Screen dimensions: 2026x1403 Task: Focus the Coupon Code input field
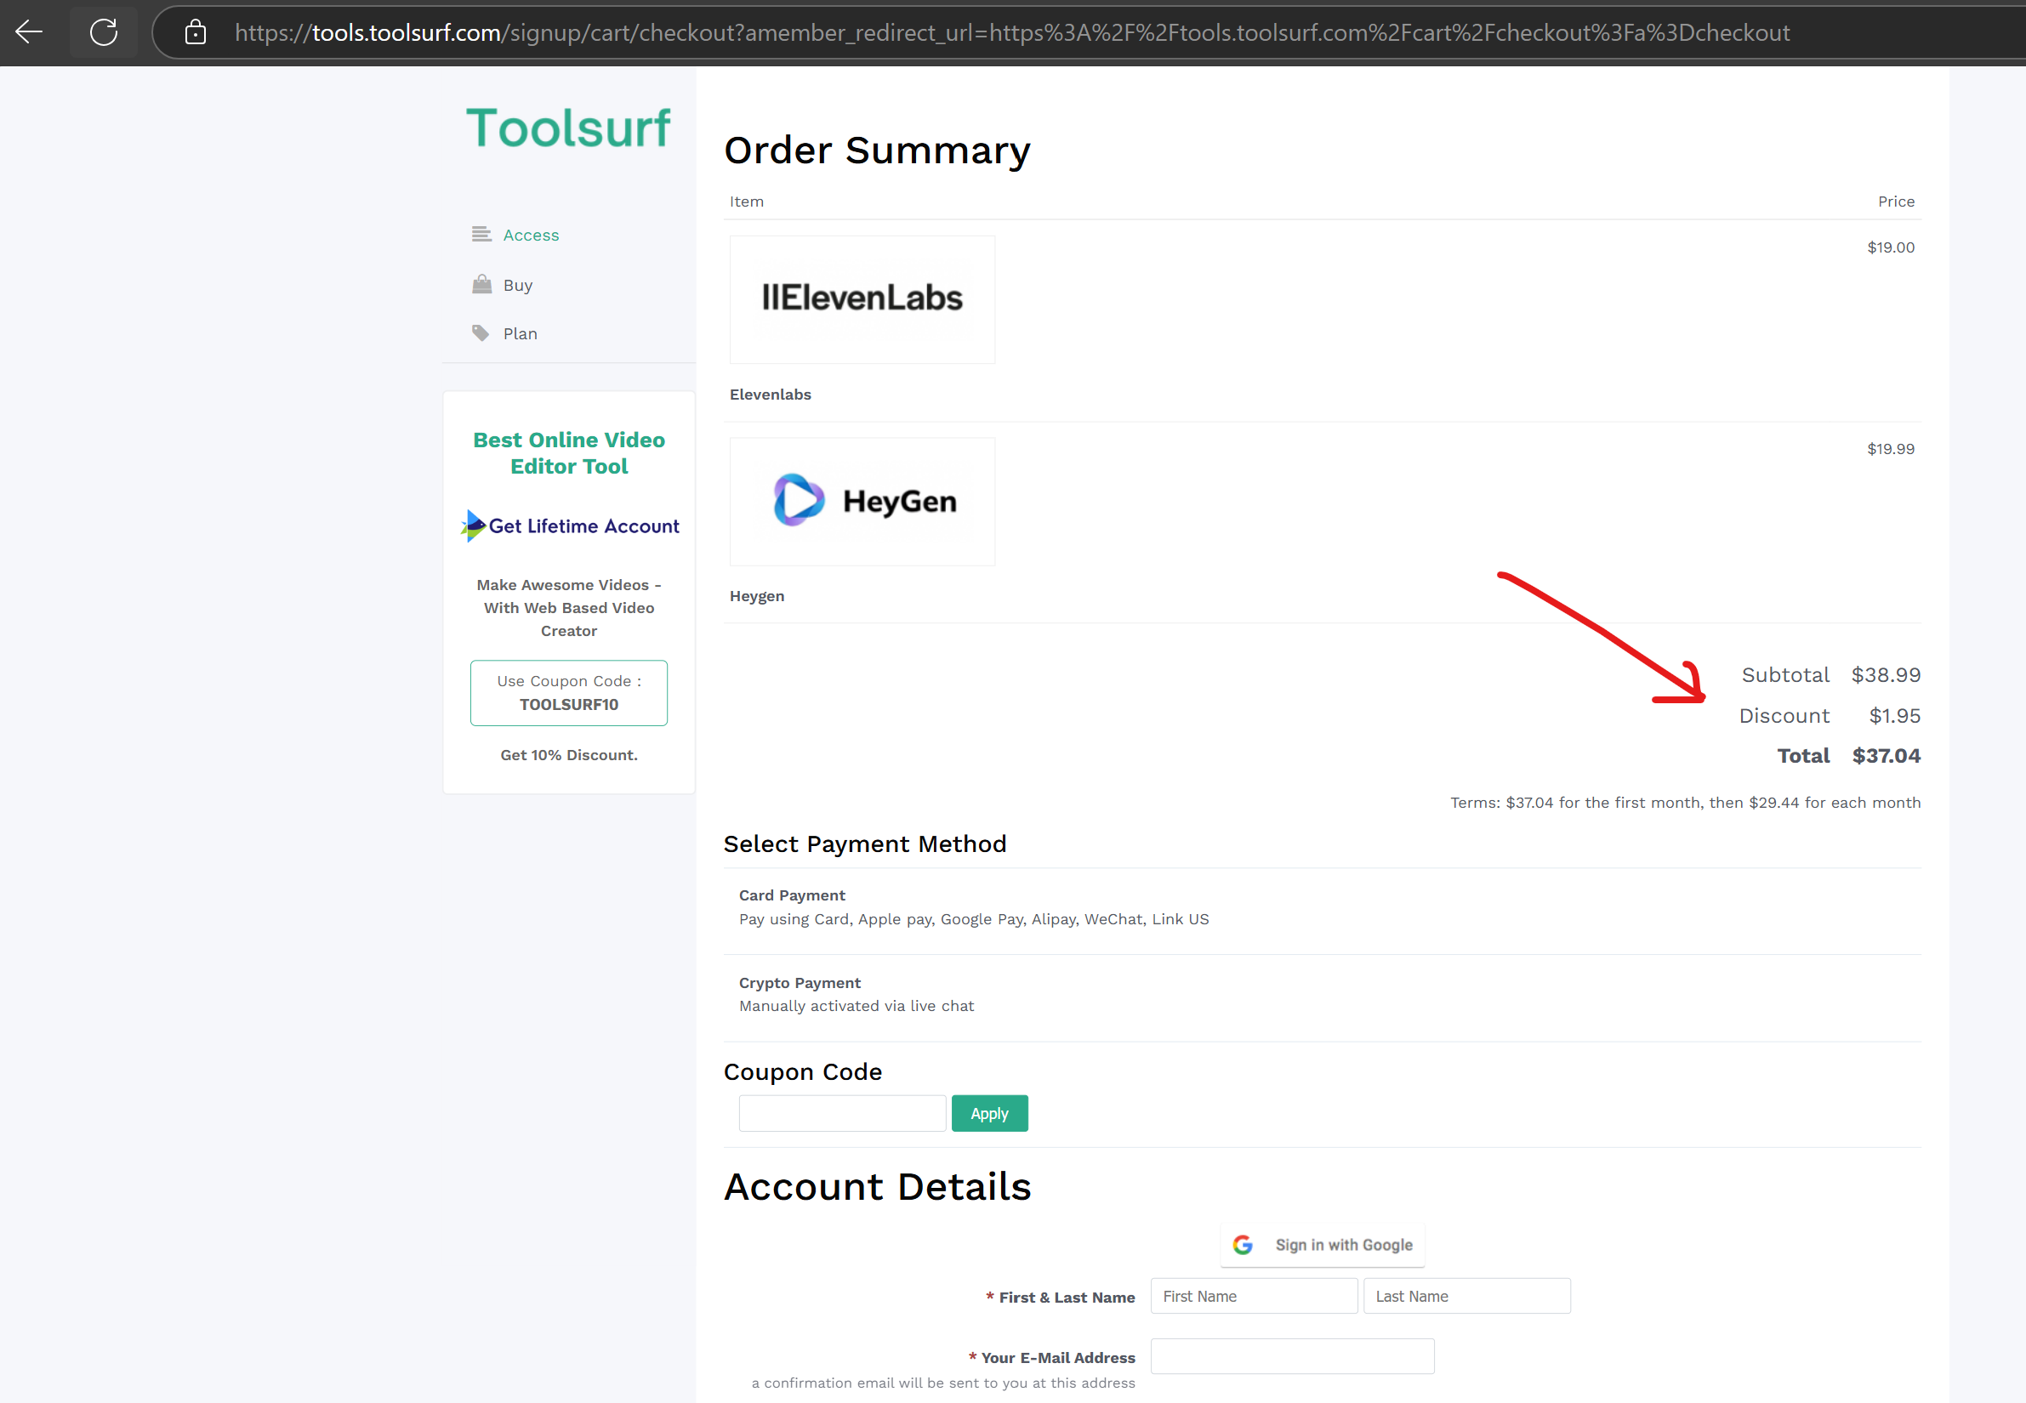point(842,1114)
